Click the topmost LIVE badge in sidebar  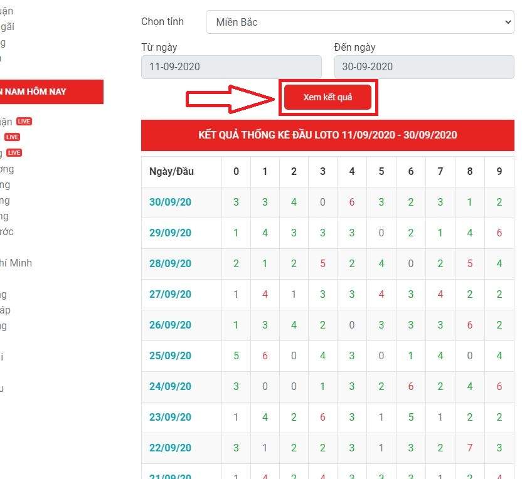coord(24,121)
